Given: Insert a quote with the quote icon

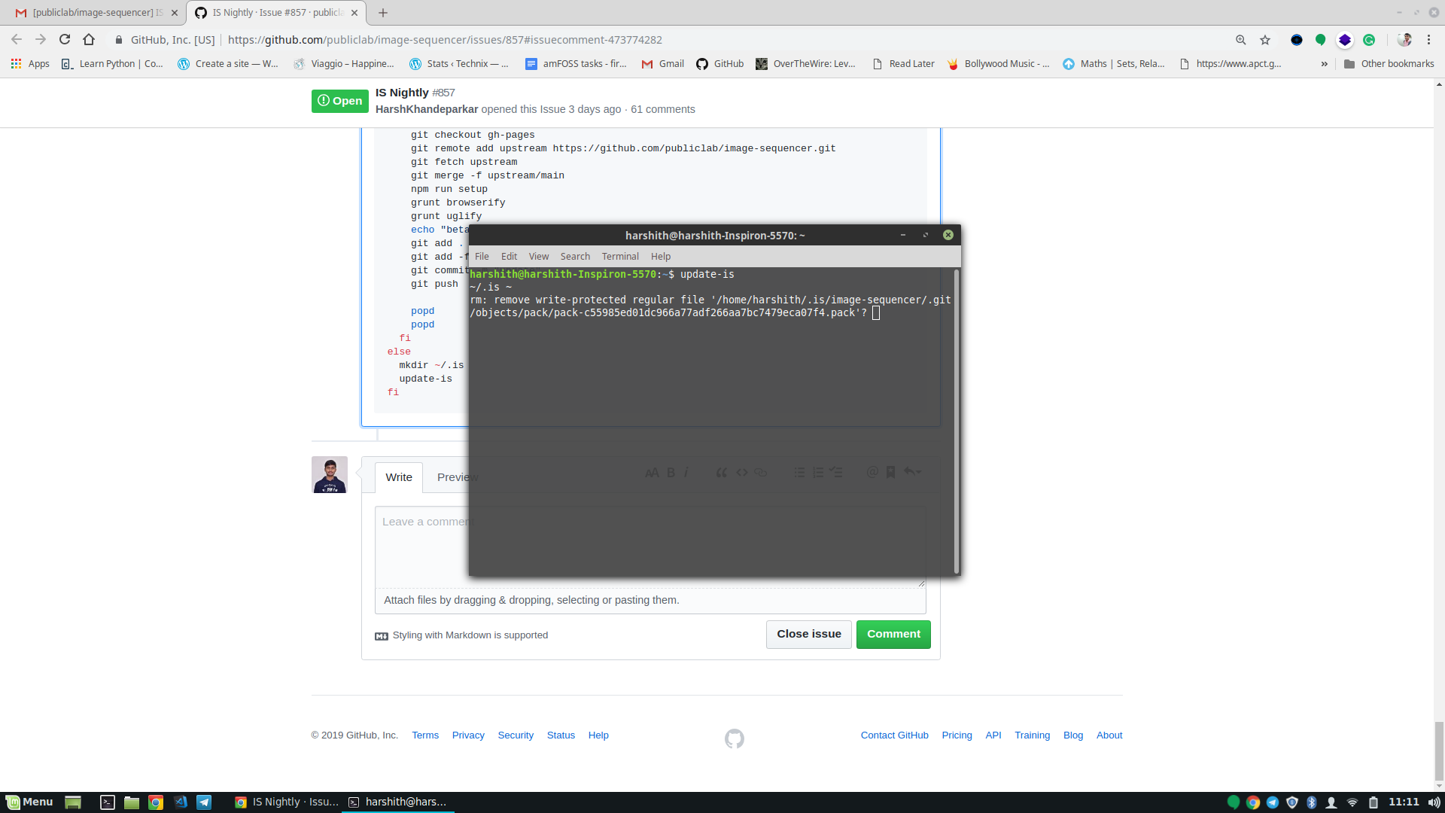Looking at the screenshot, I should (721, 473).
